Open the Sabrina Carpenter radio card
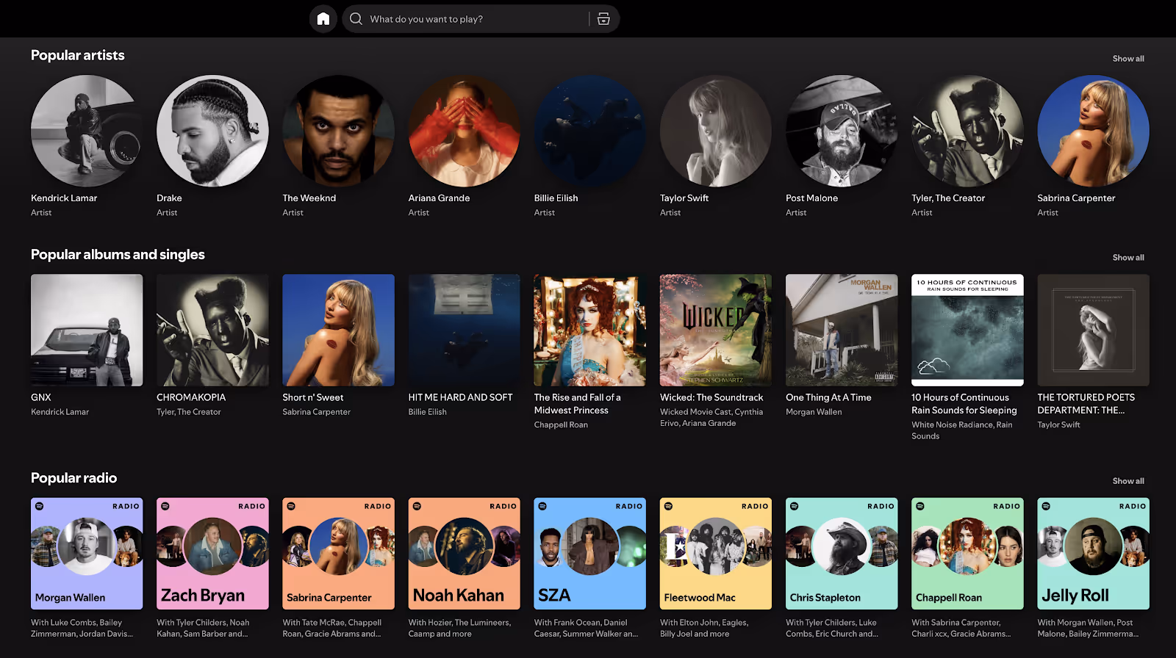This screenshot has height=658, width=1176. tap(338, 554)
